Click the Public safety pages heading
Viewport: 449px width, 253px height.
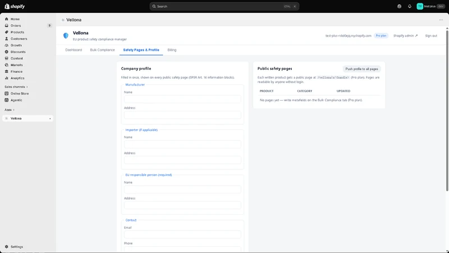click(274, 69)
